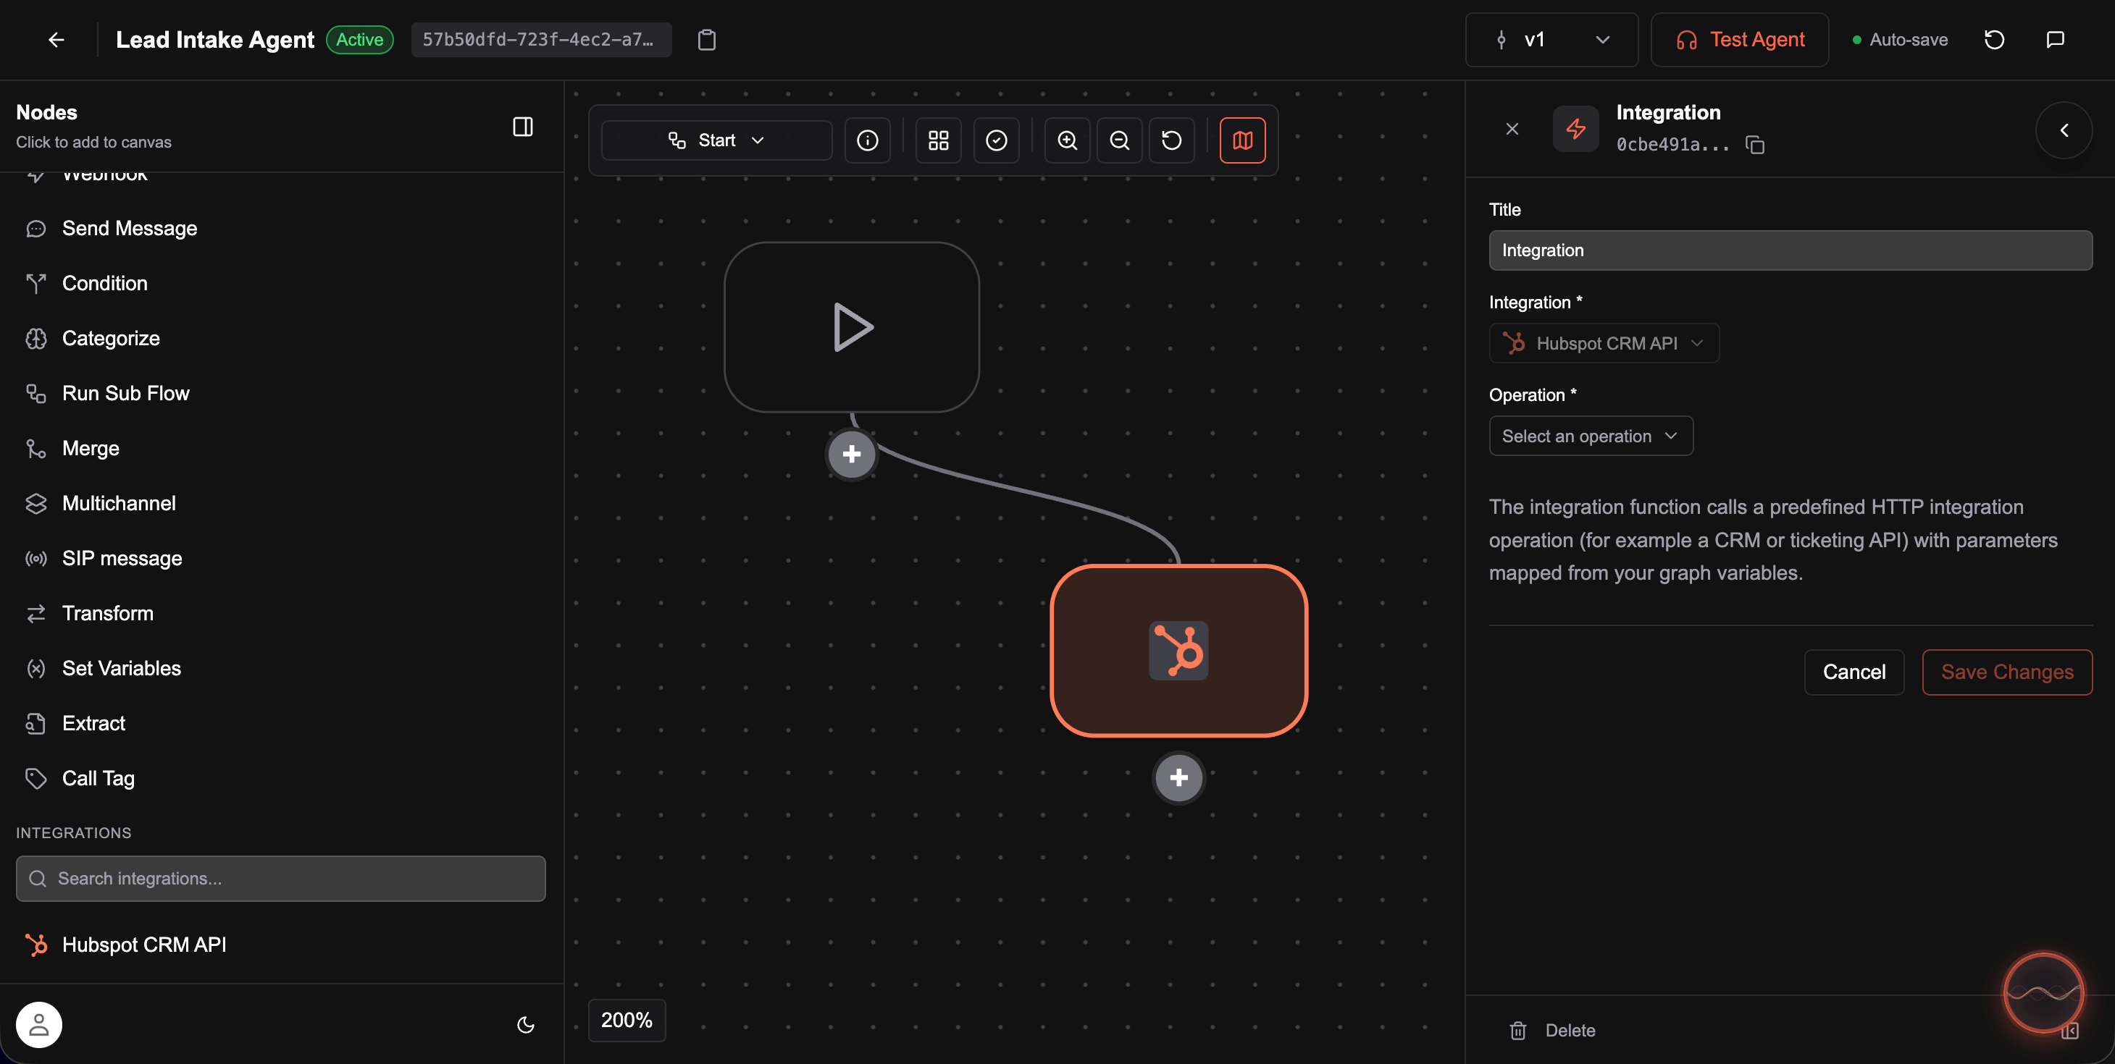2115x1064 pixels.
Task: Click the agent ID 57b50dfd text
Action: [x=537, y=39]
